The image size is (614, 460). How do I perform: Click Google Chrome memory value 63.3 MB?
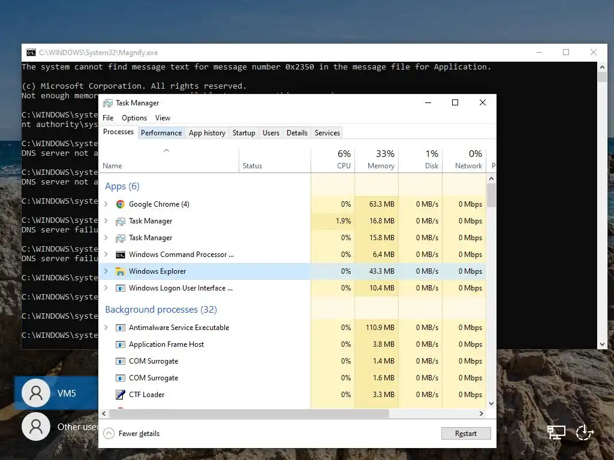382,204
